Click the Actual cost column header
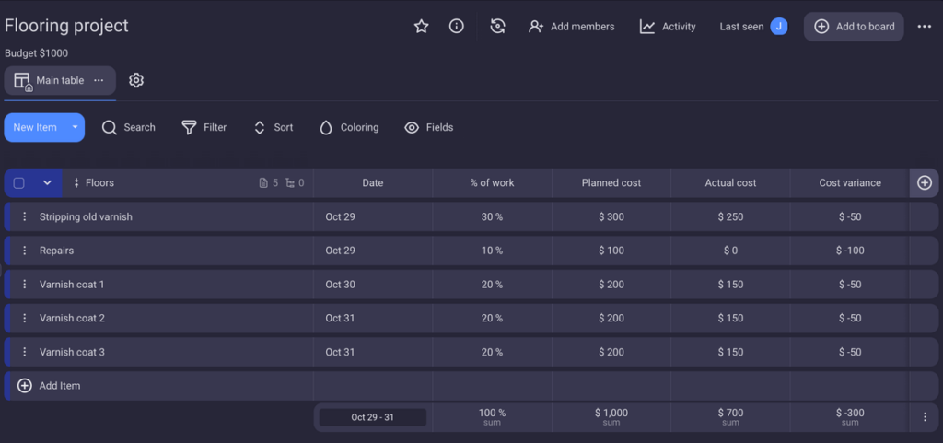Viewport: 943px width, 443px height. (x=730, y=182)
